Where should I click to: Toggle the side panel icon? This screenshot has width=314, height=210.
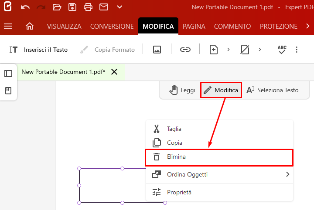(x=8, y=73)
